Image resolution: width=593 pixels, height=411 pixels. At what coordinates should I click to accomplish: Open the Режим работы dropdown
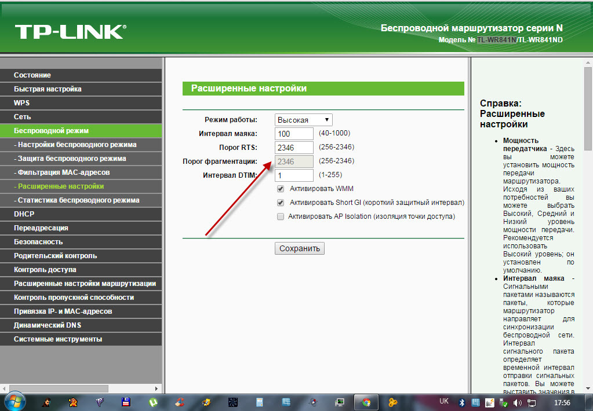[304, 120]
